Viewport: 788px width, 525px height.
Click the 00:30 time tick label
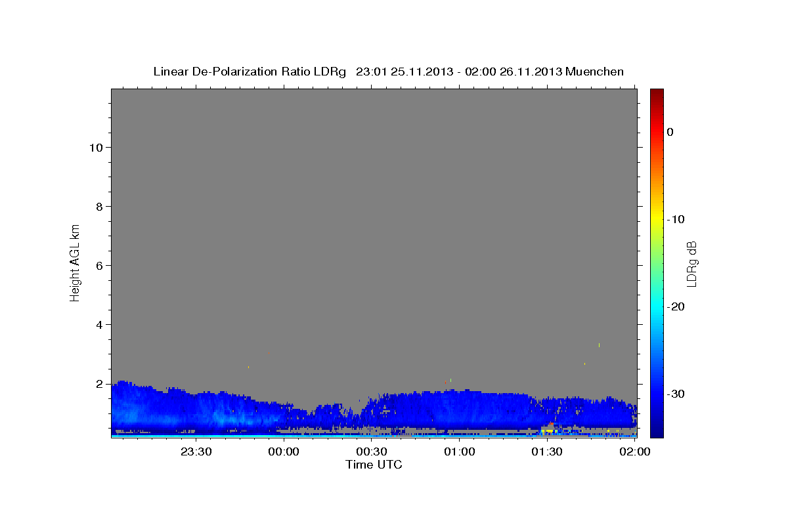click(371, 452)
